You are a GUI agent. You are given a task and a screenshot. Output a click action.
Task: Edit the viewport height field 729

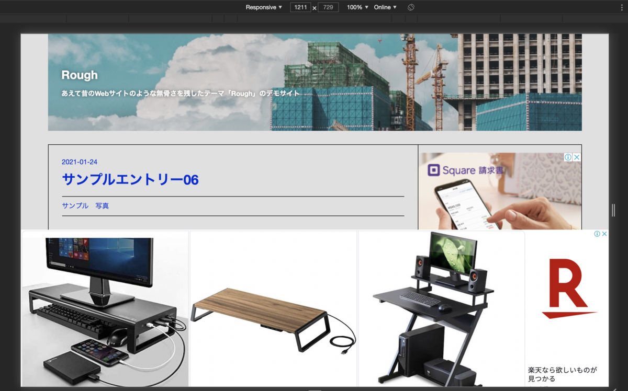coord(328,7)
